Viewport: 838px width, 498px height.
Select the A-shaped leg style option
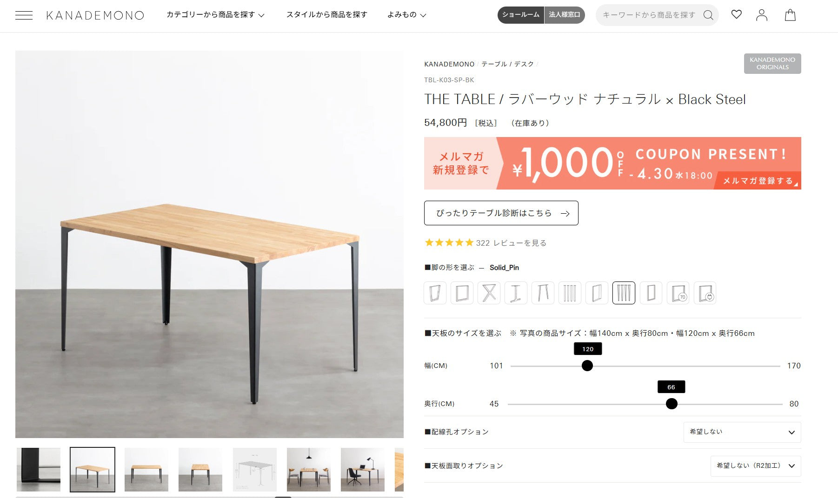point(543,293)
